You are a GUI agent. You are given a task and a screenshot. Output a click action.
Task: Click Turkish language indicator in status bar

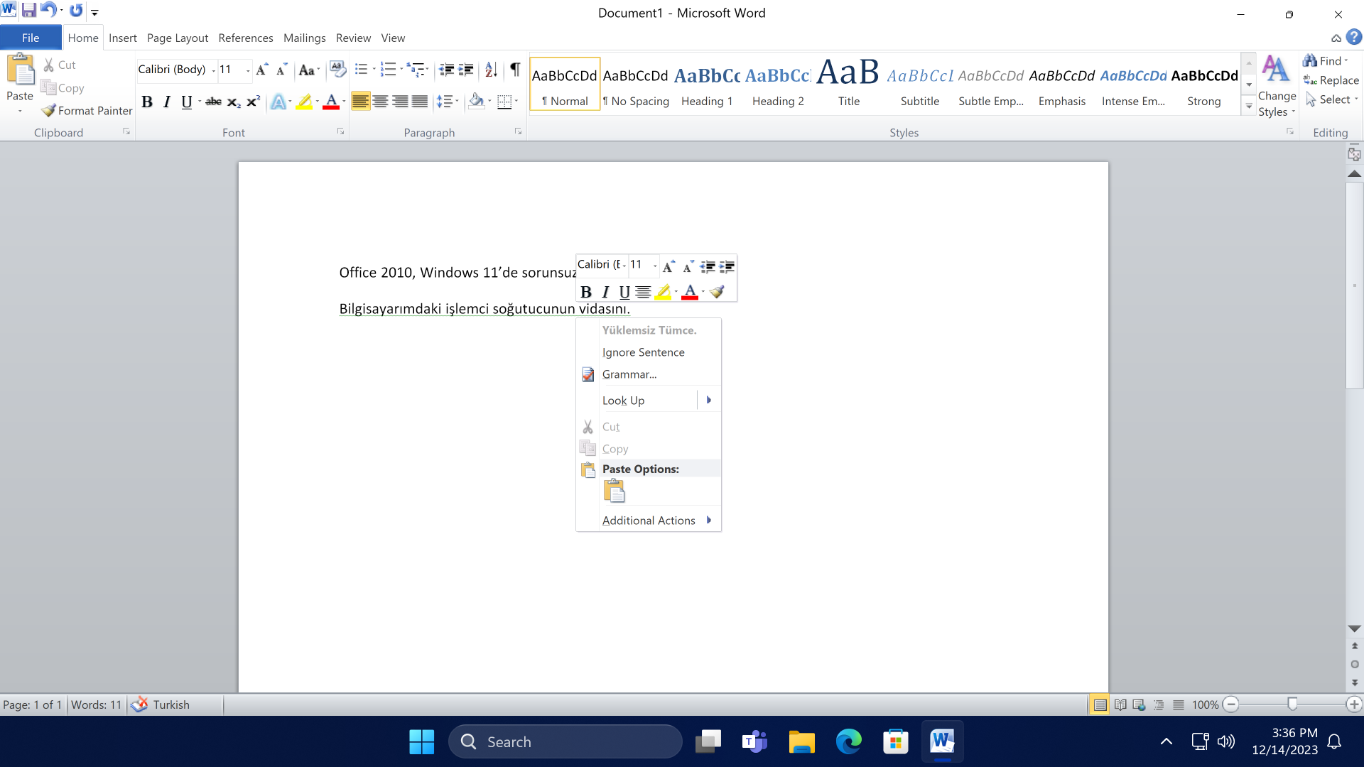point(171,705)
